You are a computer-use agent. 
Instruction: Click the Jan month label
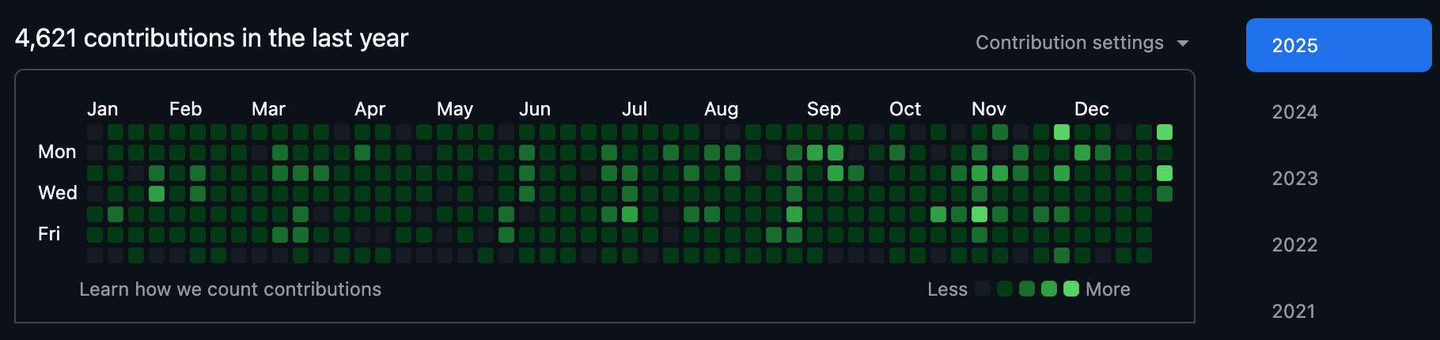102,109
